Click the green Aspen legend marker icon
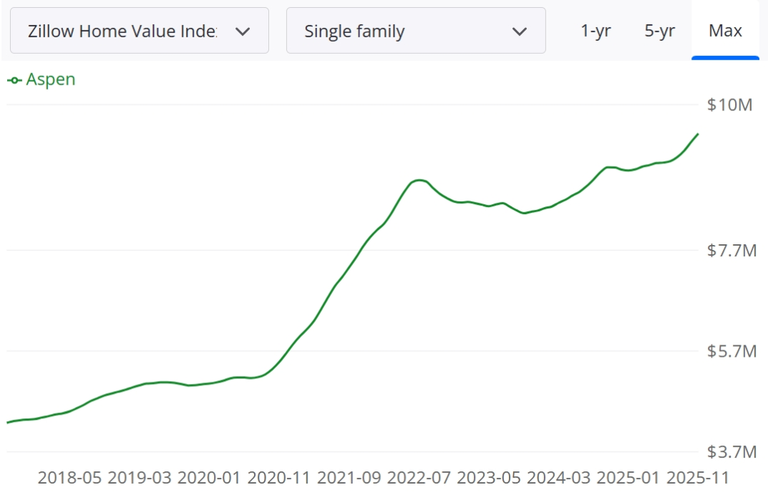 click(14, 80)
